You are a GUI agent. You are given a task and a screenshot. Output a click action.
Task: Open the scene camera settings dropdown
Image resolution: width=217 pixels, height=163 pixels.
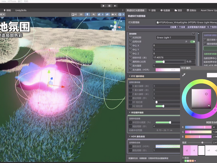click(114, 14)
